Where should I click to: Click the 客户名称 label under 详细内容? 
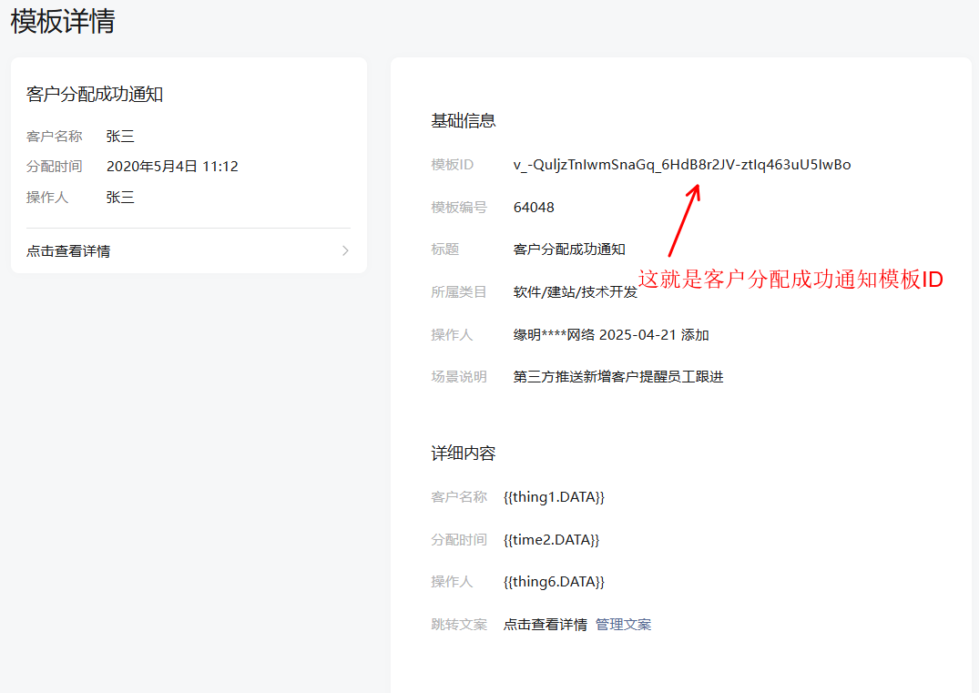tap(459, 497)
